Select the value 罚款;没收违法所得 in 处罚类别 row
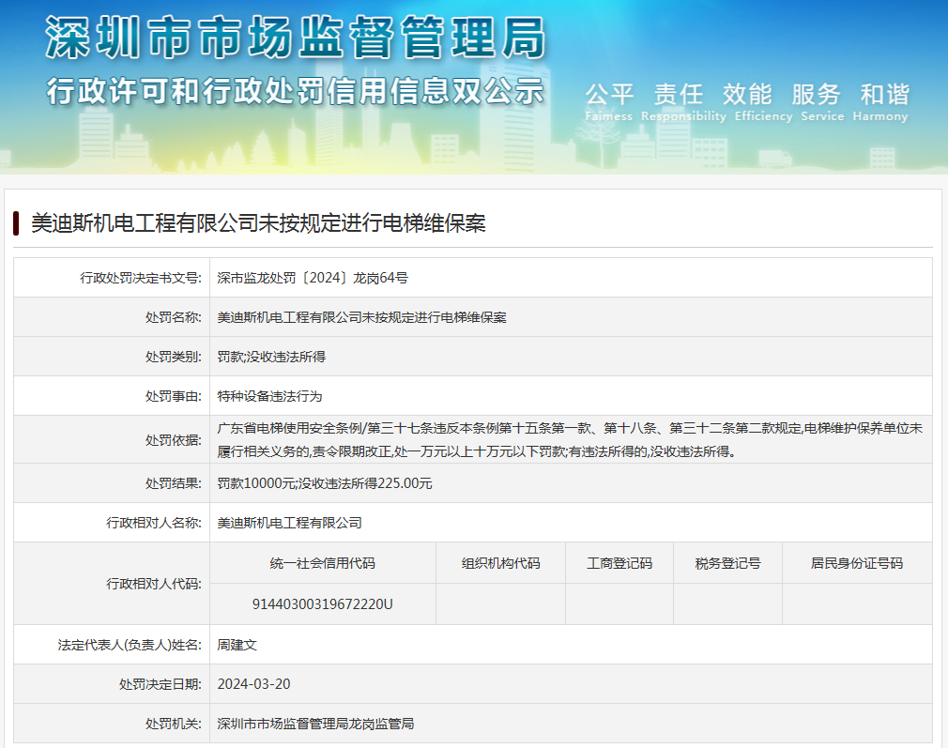Image resolution: width=948 pixels, height=748 pixels. pyautogui.click(x=271, y=357)
